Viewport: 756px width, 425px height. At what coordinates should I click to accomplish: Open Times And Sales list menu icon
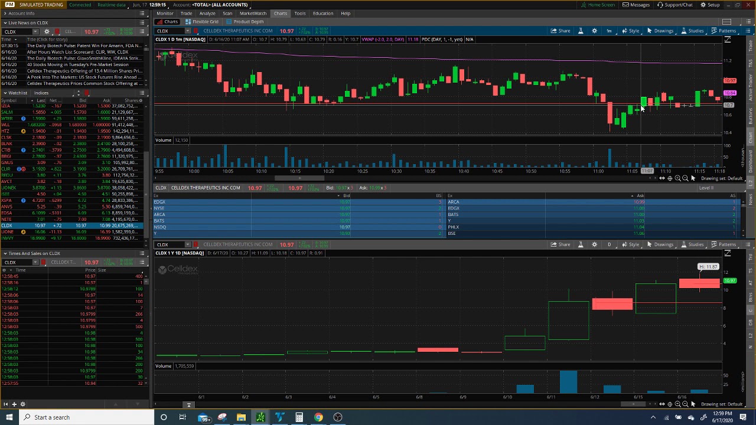142,254
